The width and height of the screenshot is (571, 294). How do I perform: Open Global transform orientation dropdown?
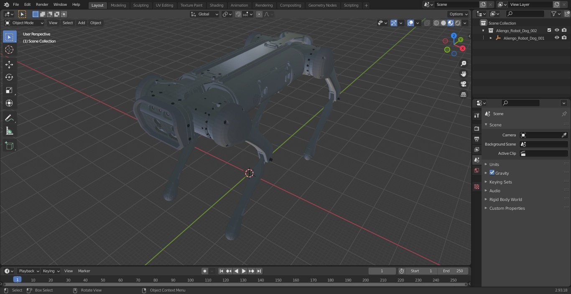click(x=204, y=14)
